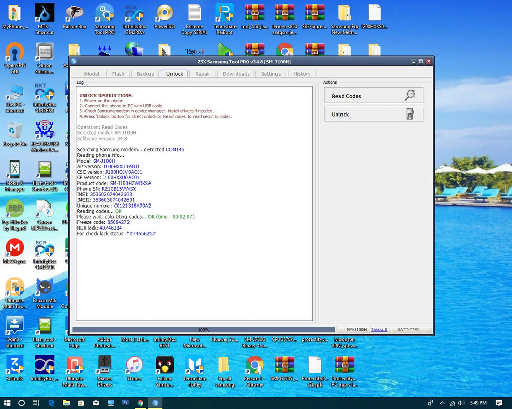Launch Nokia X Manager
512x409 pixels.
pos(15,175)
